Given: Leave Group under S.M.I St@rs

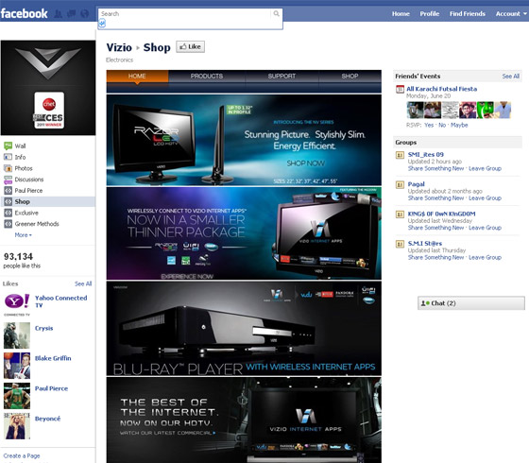Looking at the screenshot, I should [485, 257].
